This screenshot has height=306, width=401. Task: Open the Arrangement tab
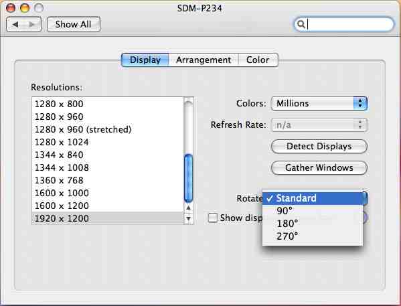204,60
